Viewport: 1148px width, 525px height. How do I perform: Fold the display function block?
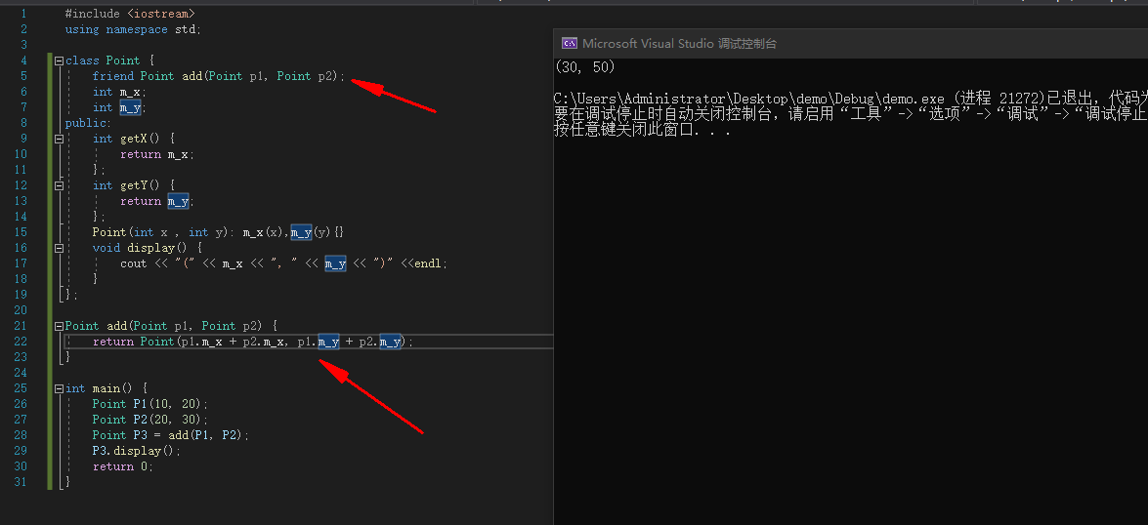coord(59,248)
